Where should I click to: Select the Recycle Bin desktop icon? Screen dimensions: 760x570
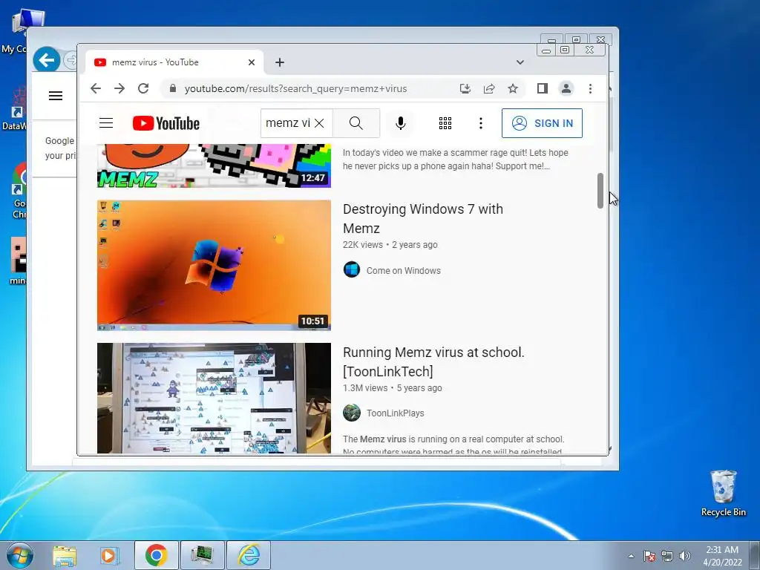[723, 493]
